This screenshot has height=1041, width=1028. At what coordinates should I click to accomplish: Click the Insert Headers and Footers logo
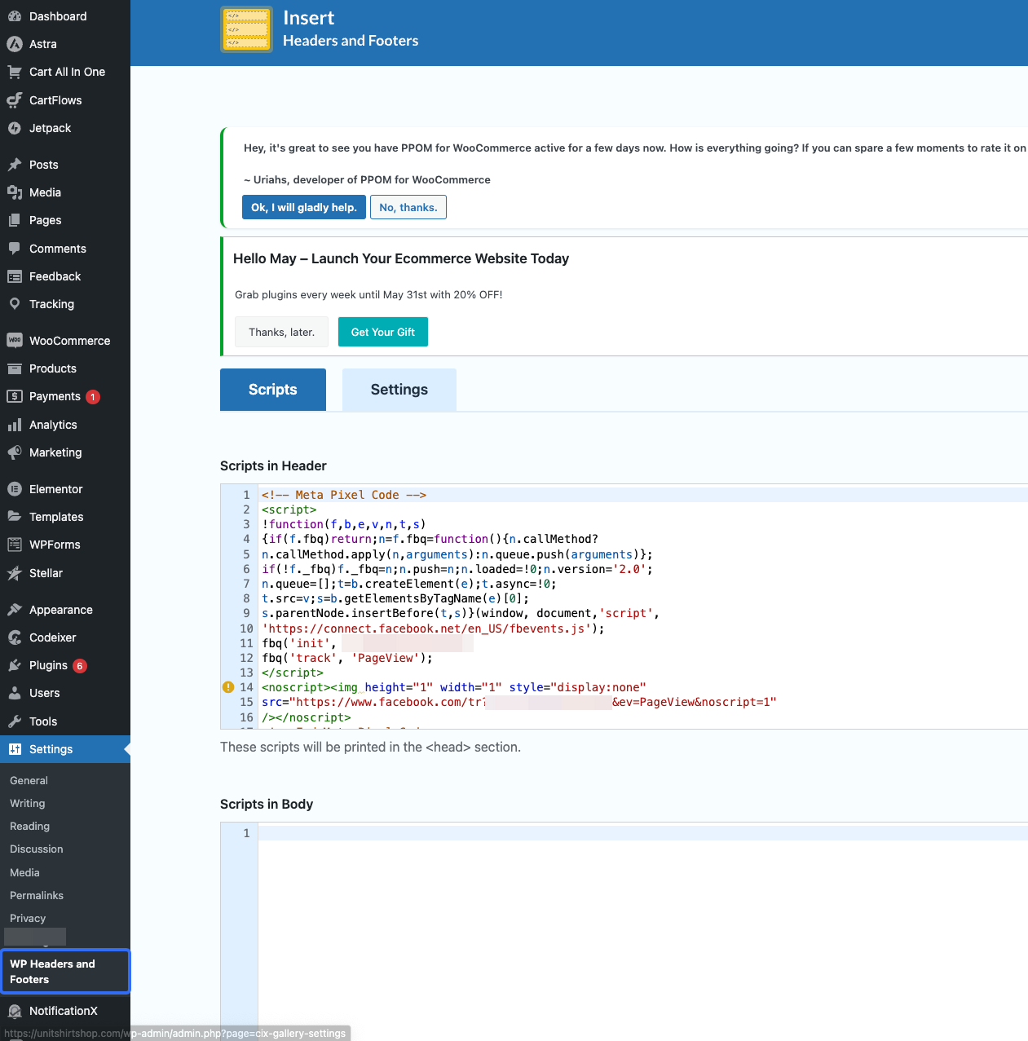246,29
